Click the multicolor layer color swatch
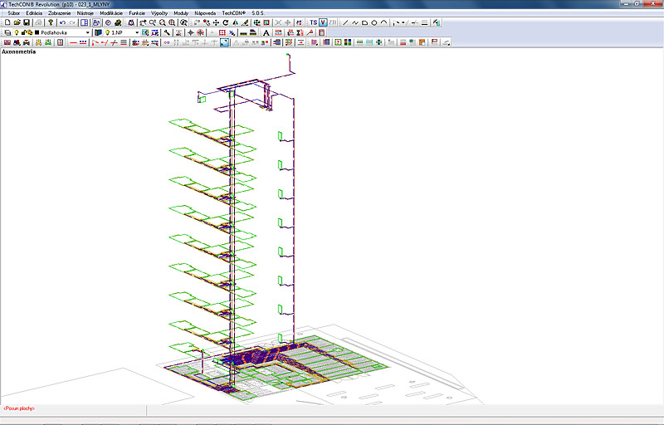The height and width of the screenshot is (425, 664). (30, 32)
